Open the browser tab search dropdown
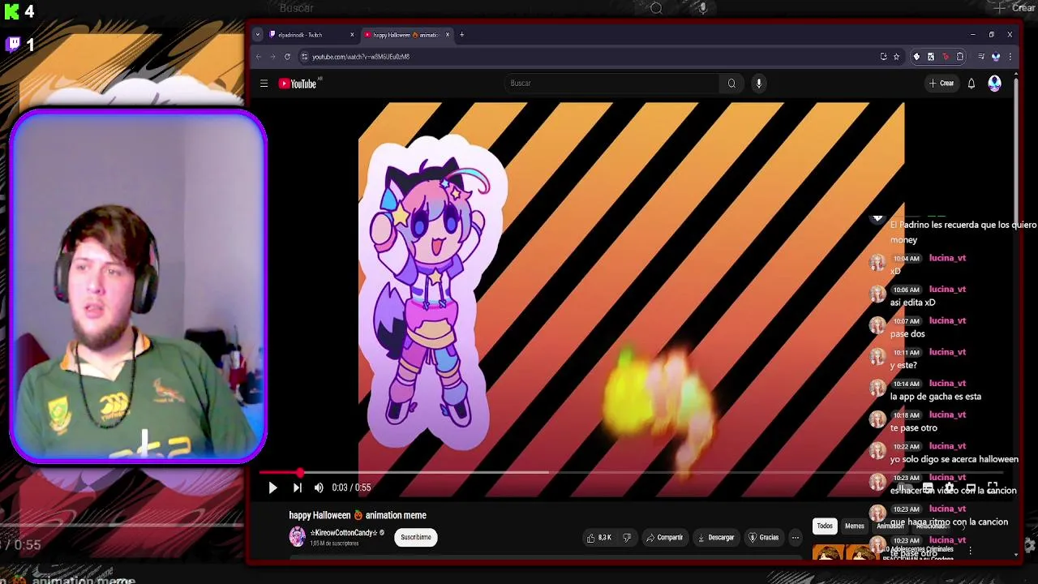 click(258, 35)
